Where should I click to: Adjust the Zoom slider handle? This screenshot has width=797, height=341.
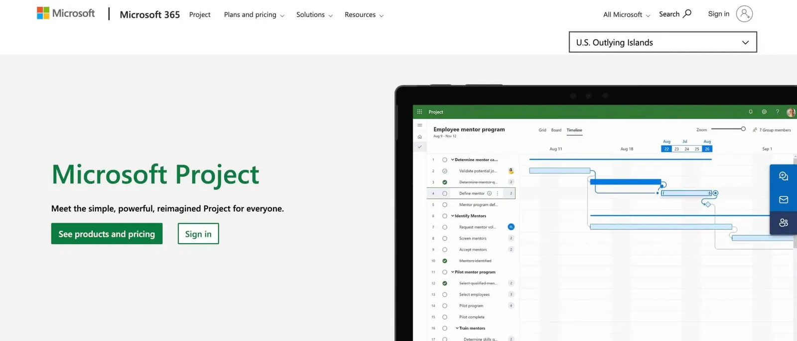tap(743, 129)
